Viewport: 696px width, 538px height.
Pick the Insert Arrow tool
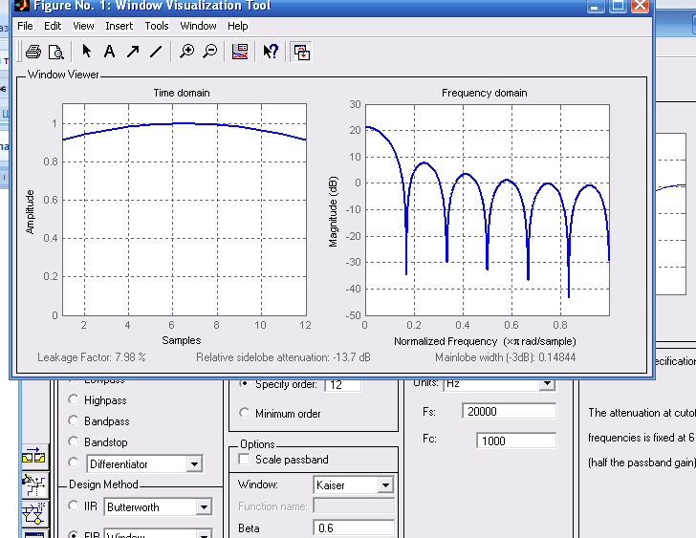[x=133, y=52]
